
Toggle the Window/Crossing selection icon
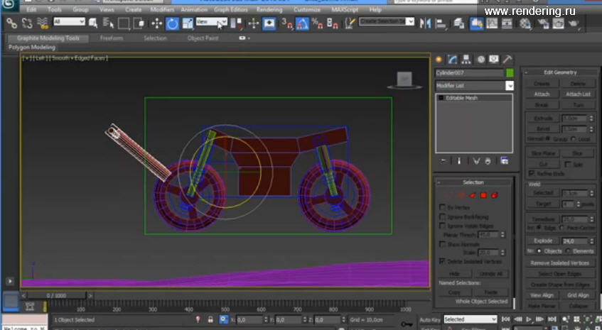coord(139,23)
